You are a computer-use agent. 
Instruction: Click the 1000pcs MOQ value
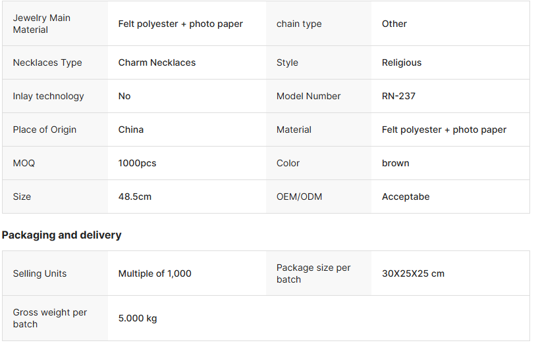[x=137, y=163]
